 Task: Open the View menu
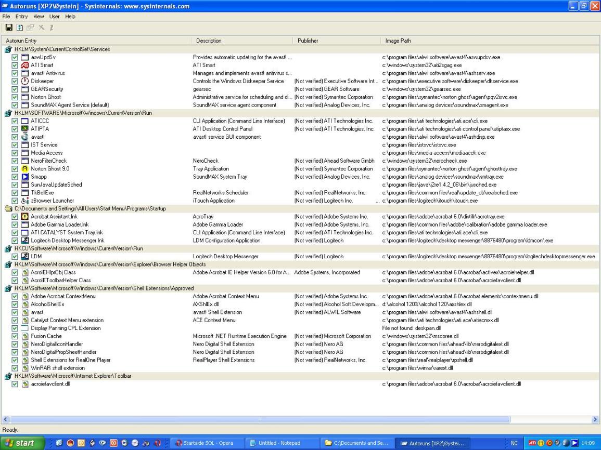pos(39,17)
